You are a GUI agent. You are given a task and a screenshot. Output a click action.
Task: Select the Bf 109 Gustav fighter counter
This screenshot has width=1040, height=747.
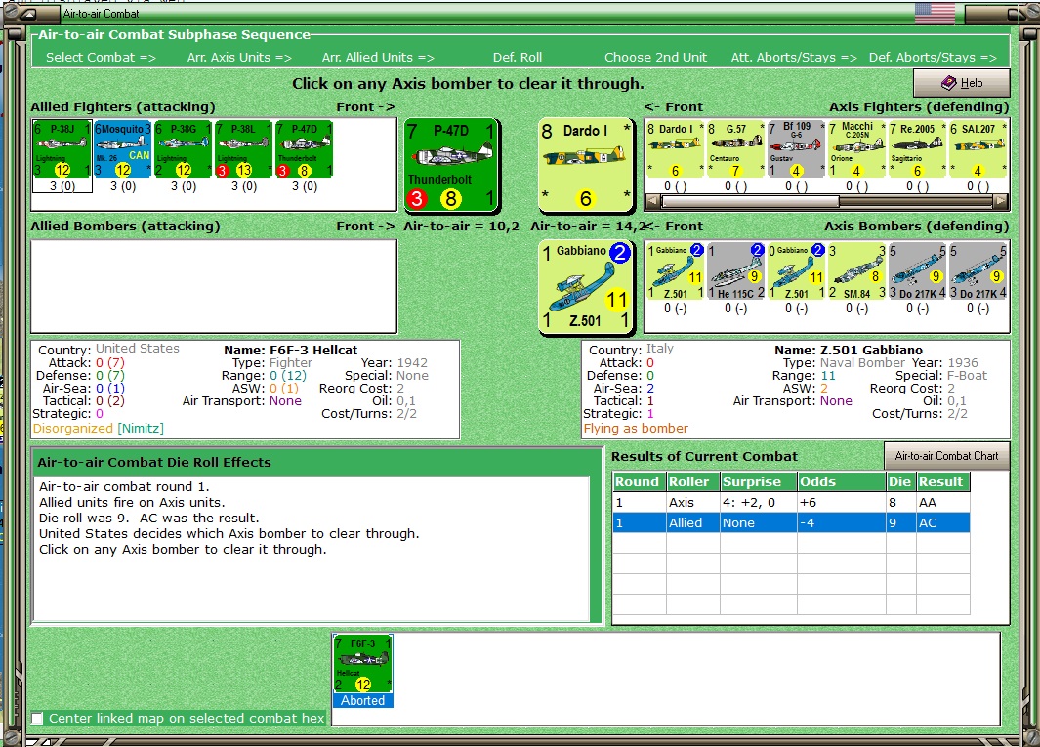click(x=795, y=149)
